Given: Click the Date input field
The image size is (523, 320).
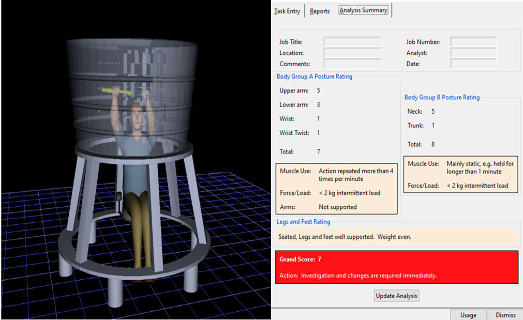Looking at the screenshot, I should (473, 64).
